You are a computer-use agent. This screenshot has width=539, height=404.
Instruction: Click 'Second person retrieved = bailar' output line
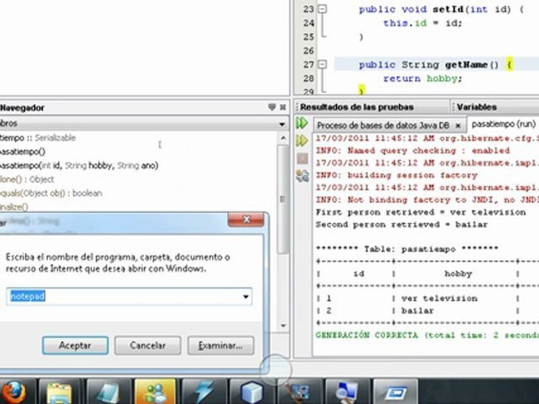[401, 224]
